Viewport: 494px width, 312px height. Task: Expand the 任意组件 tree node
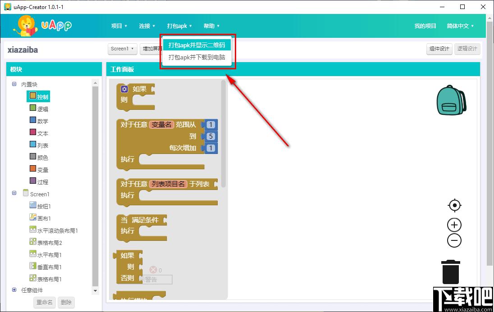(14, 290)
